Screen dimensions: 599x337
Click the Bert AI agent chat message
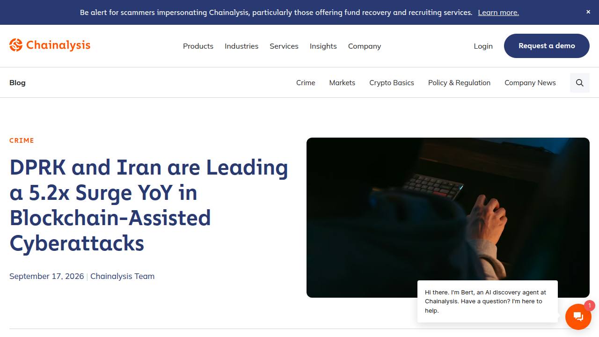tap(487, 301)
